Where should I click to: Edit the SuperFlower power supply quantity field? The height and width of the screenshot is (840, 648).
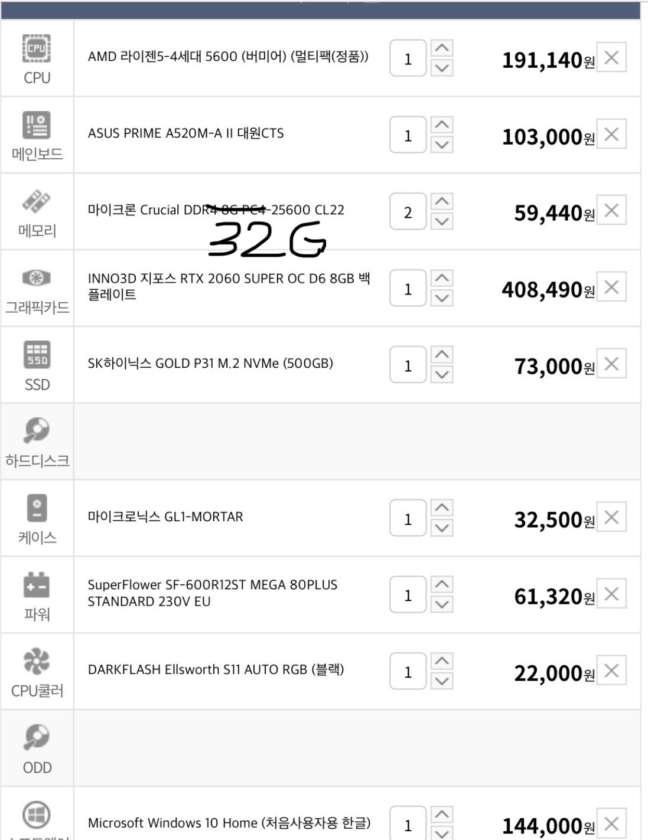tap(408, 595)
